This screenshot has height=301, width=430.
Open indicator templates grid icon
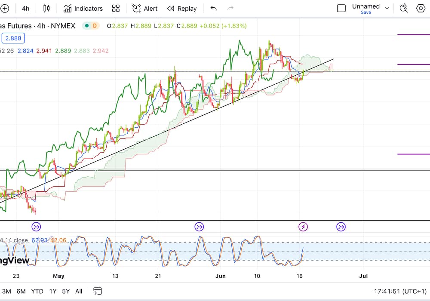click(116, 8)
